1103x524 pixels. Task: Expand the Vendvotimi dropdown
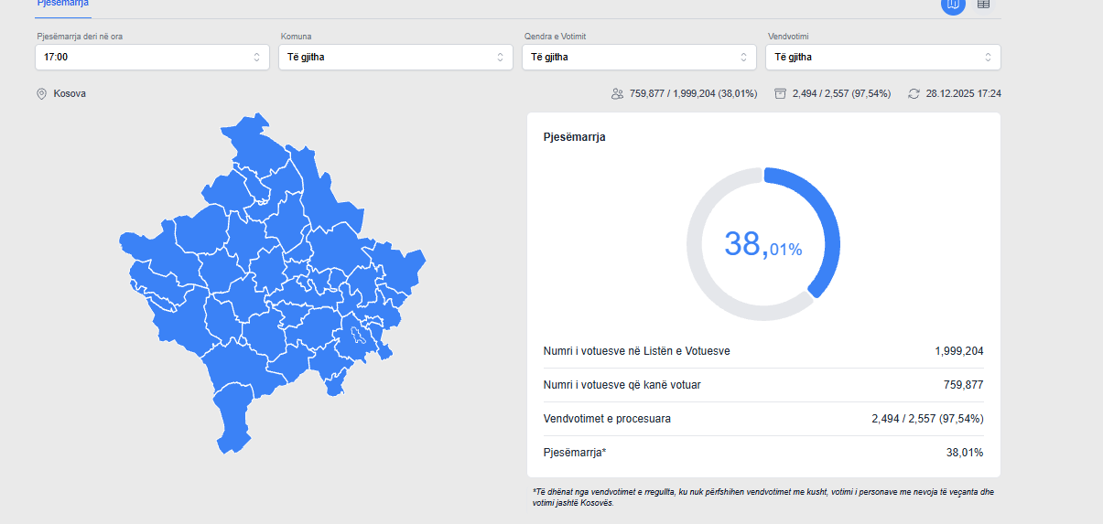[x=882, y=57]
